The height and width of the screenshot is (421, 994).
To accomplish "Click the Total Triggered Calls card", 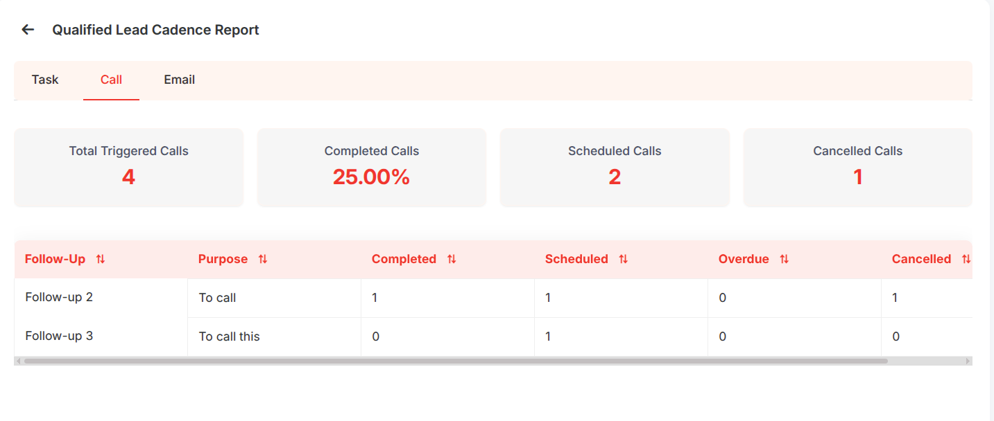I will 129,168.
